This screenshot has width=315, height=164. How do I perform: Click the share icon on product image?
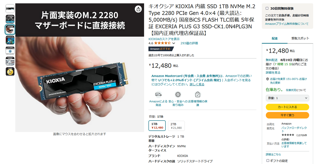tap(138, 9)
